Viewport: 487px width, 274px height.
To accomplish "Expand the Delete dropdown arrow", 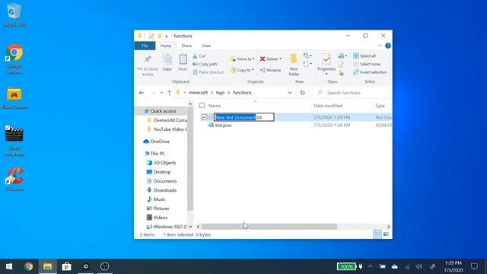I will (280, 59).
